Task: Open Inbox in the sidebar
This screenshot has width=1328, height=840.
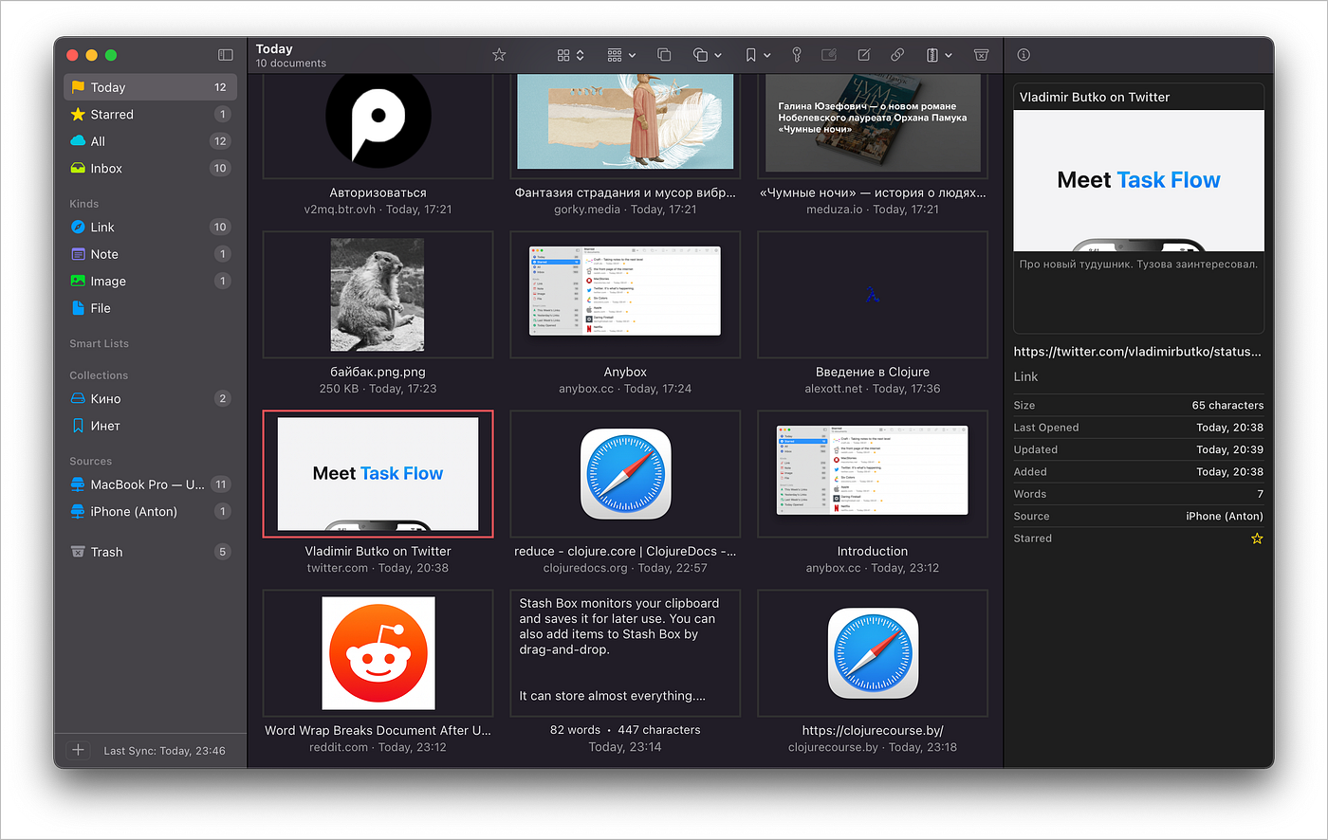Action: (150, 168)
